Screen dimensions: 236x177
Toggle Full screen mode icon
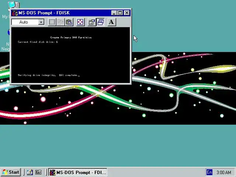coord(80,22)
